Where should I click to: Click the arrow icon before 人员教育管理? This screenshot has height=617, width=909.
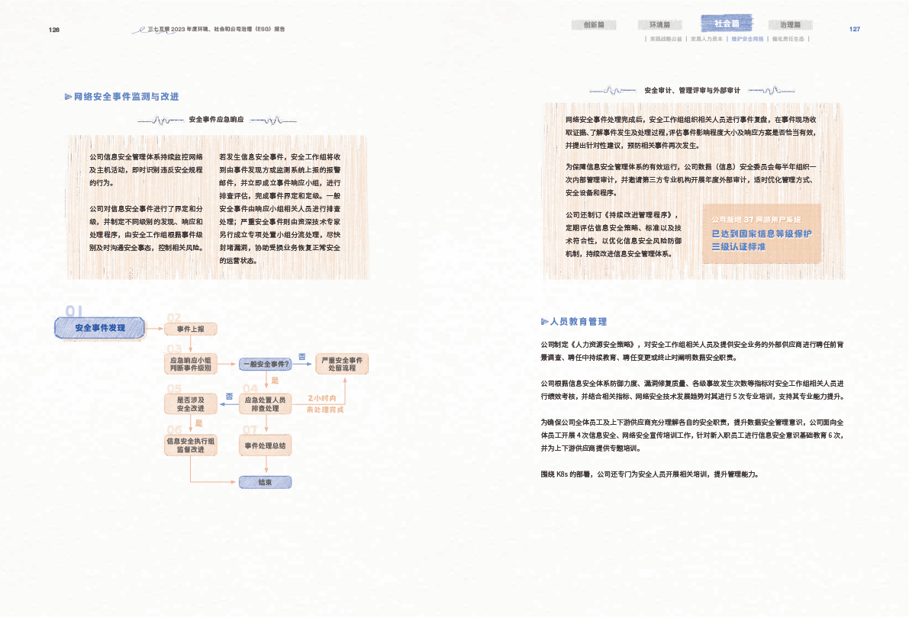(544, 321)
